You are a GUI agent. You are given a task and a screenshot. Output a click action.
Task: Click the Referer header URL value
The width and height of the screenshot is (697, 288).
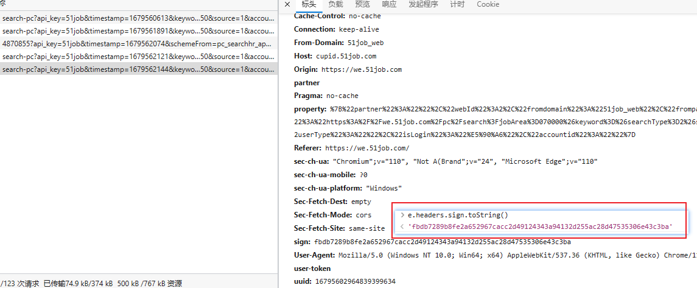(x=367, y=148)
